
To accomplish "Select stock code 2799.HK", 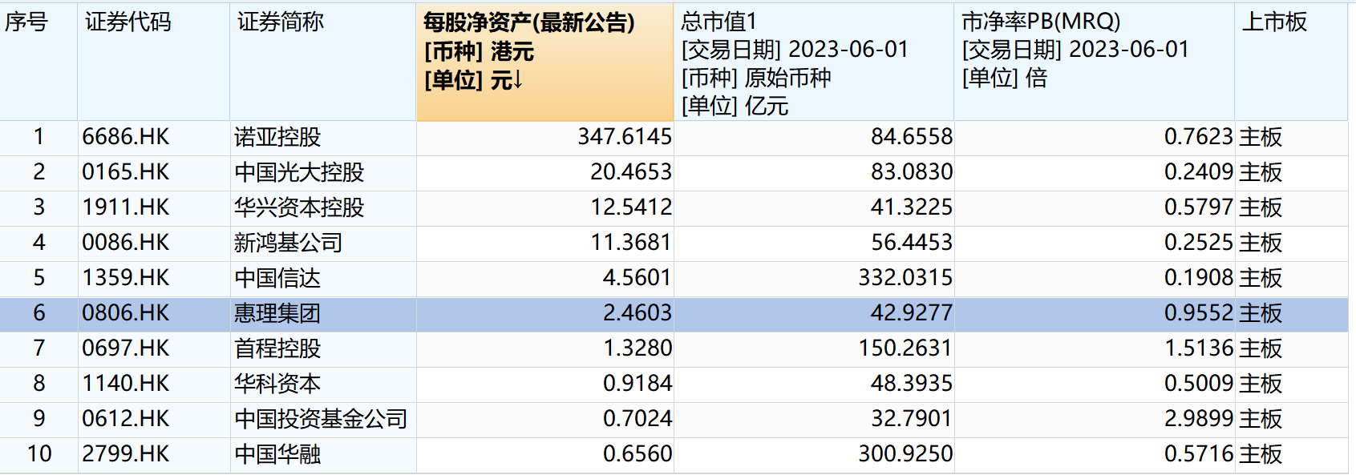I will click(x=126, y=454).
